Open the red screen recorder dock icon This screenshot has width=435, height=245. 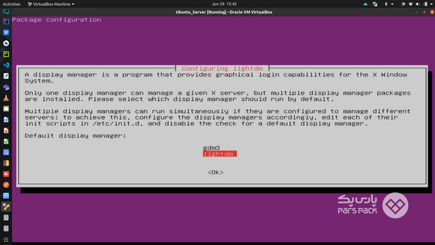tap(6, 174)
